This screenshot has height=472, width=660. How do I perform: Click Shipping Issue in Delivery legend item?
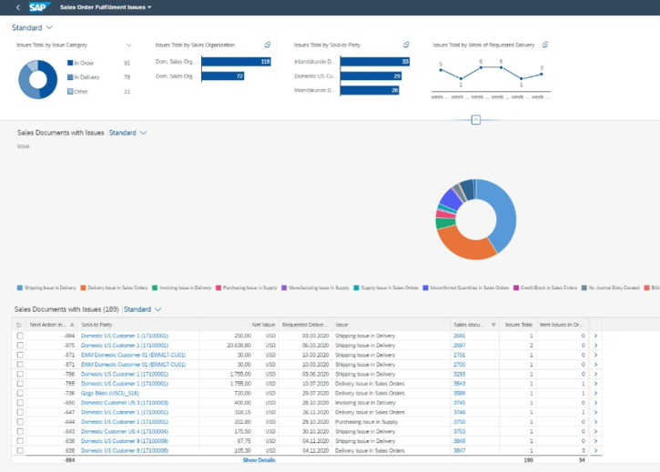click(x=46, y=287)
